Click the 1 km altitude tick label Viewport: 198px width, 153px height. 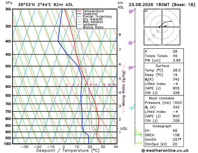pyautogui.click(x=120, y=132)
